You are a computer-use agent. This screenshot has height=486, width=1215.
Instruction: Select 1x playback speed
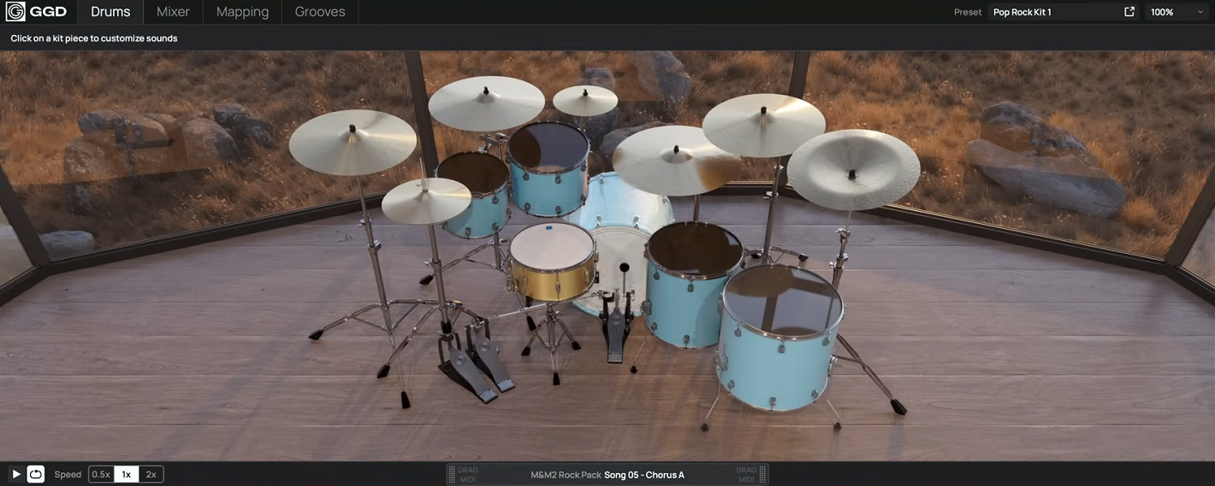pos(126,474)
